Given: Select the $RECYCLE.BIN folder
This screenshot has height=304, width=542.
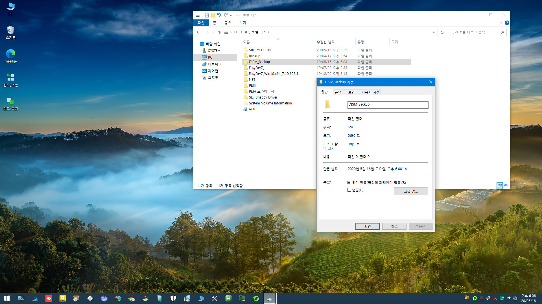Looking at the screenshot, I should pos(327,50).
